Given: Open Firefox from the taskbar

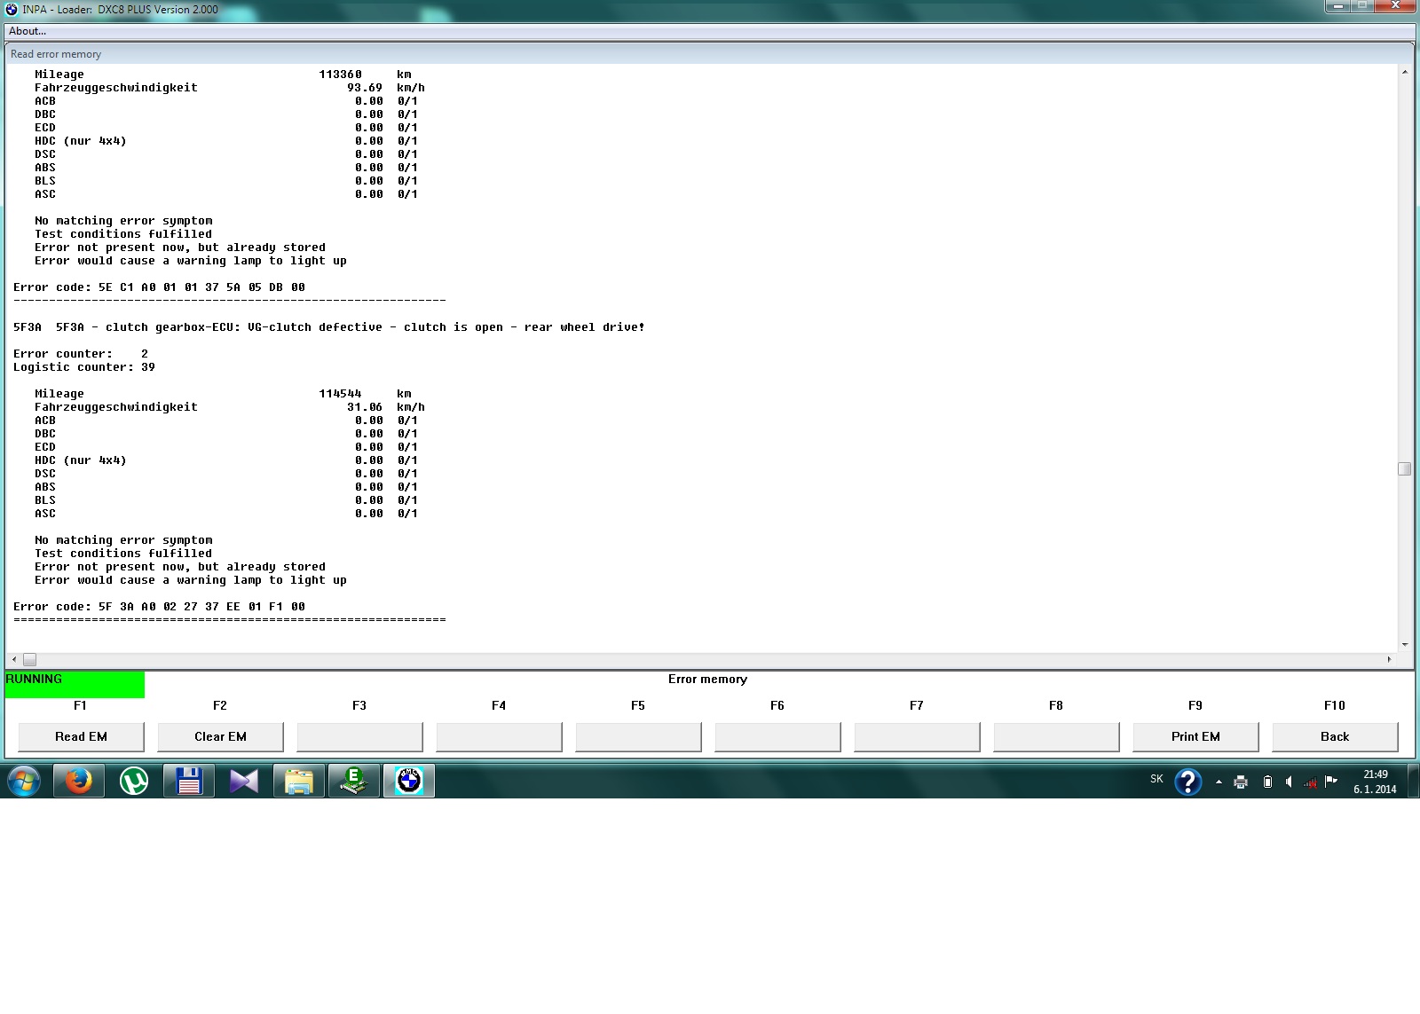Looking at the screenshot, I should pos(79,781).
